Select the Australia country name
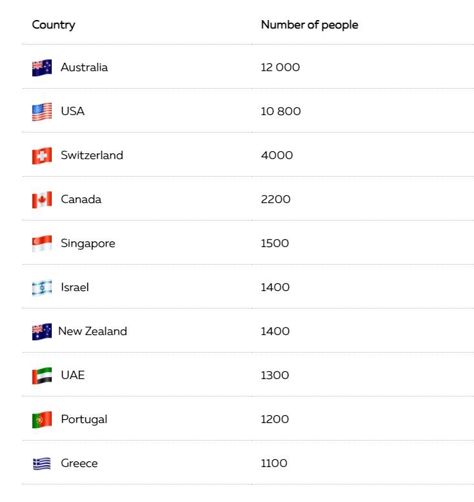 tap(84, 67)
